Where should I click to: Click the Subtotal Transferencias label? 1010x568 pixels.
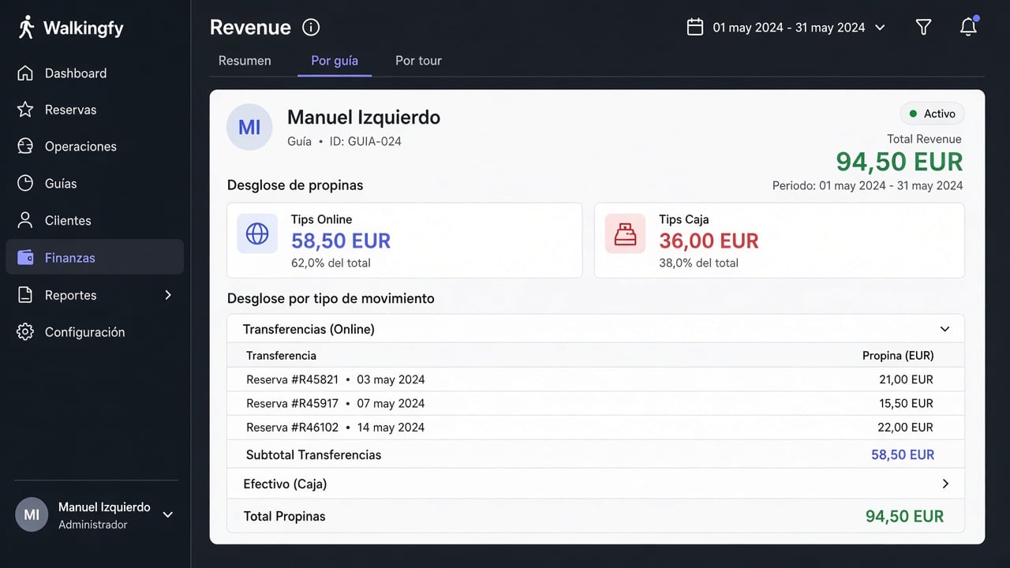point(313,454)
